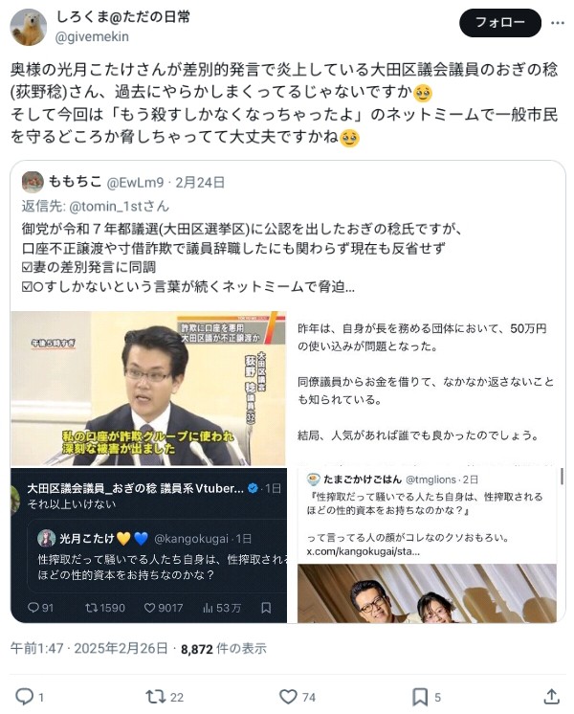The width and height of the screenshot is (574, 714).
Task: Click the @EwLm9 handle in quoted tweet
Action: pyautogui.click(x=135, y=183)
